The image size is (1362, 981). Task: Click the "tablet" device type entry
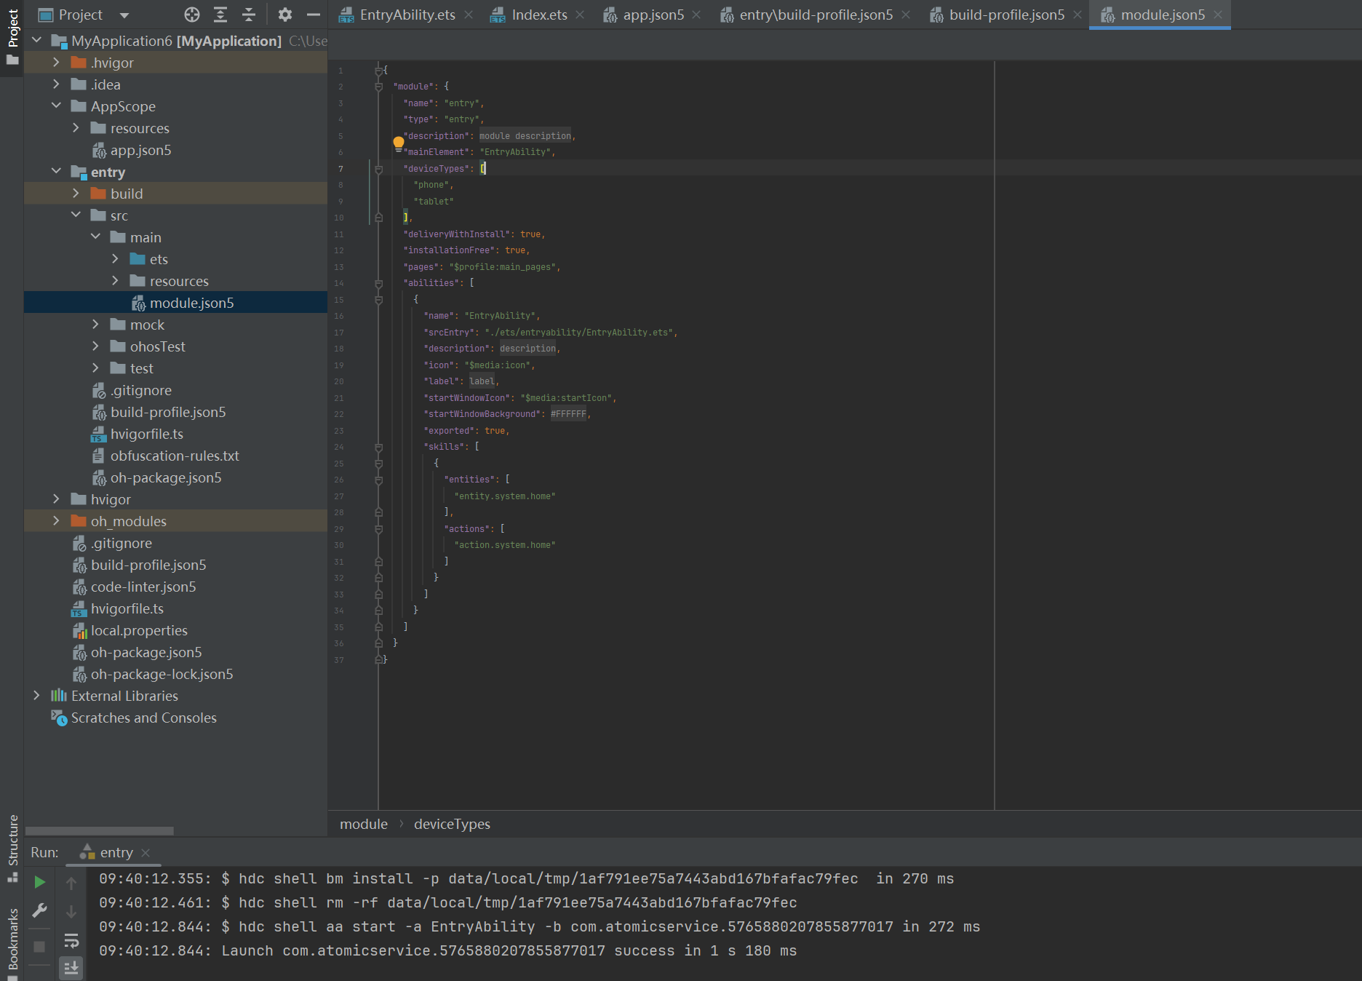pos(434,202)
